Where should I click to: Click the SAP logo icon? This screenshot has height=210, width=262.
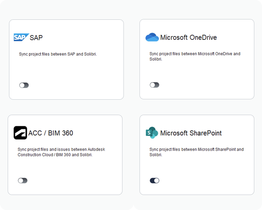coord(21,37)
